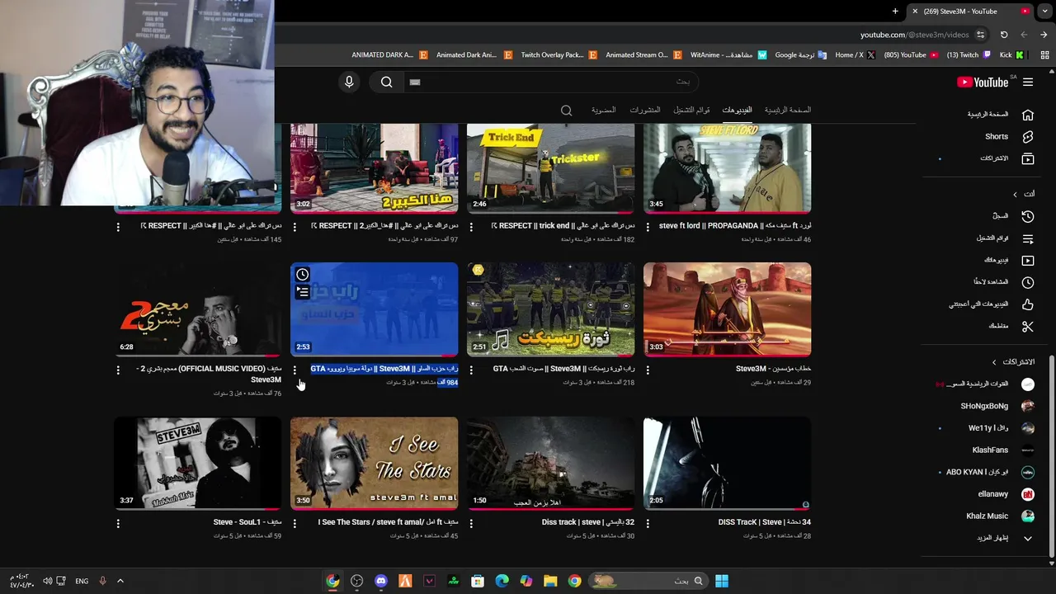Open the Watch later clock icon in sidebar
This screenshot has width=1056, height=594.
(x=1027, y=282)
